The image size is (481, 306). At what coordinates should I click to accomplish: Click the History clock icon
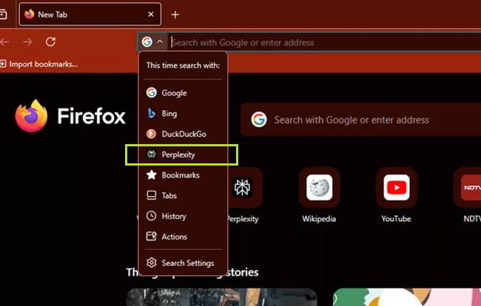151,216
